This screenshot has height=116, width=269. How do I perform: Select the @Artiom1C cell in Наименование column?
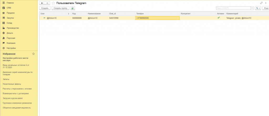(97, 18)
